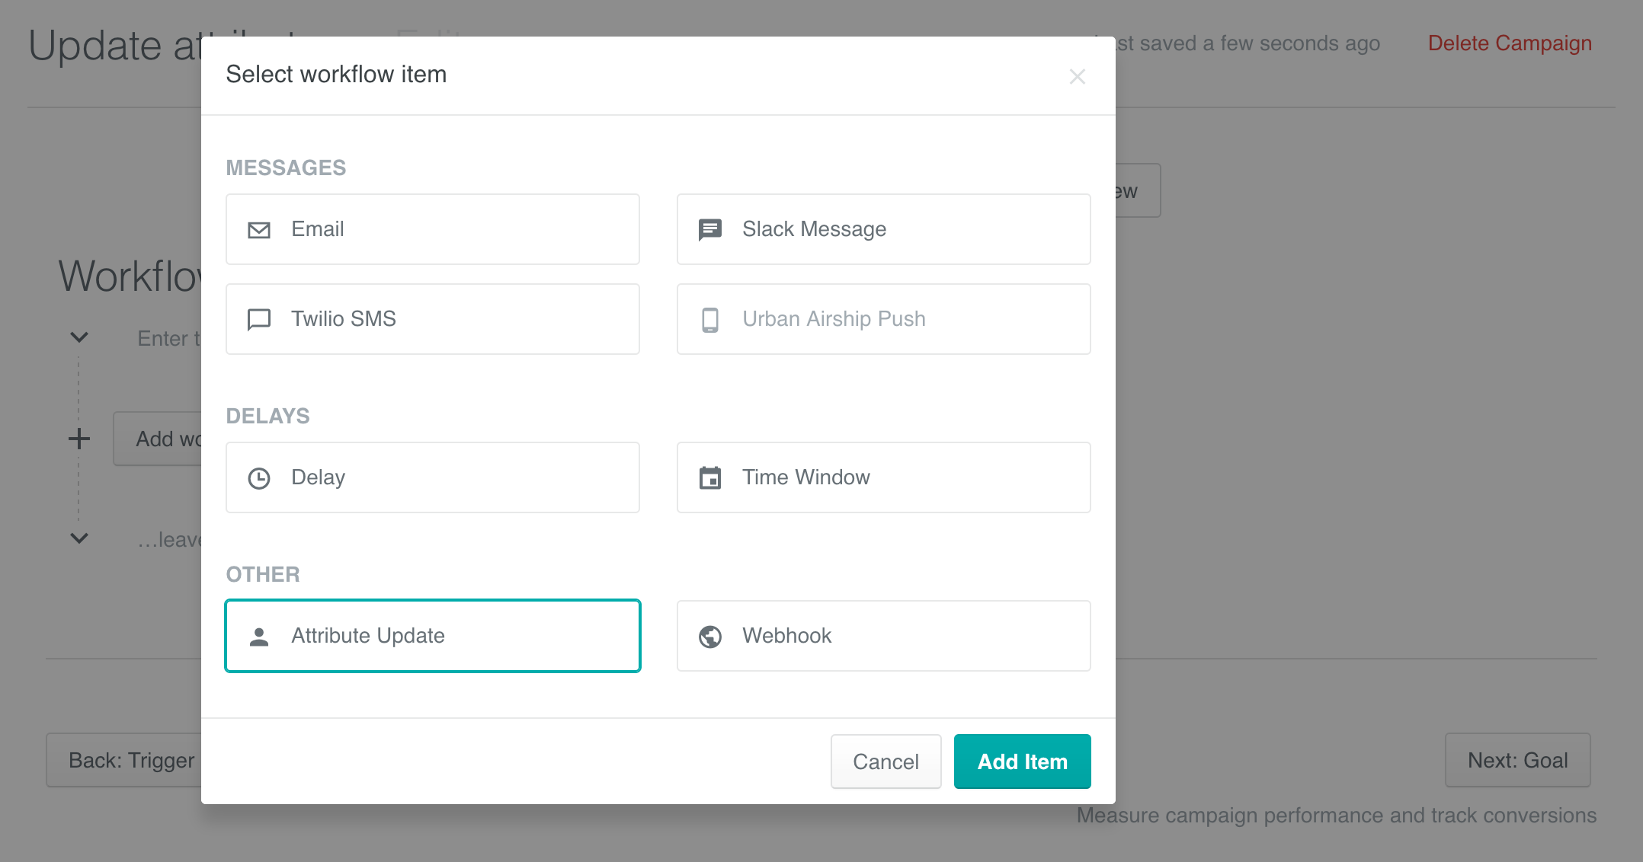This screenshot has height=862, width=1643.
Task: Proceed to the Goal step
Action: tap(1517, 760)
